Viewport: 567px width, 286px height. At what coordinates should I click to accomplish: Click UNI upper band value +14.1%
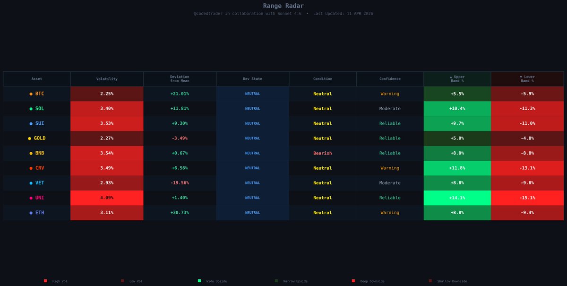coord(457,198)
